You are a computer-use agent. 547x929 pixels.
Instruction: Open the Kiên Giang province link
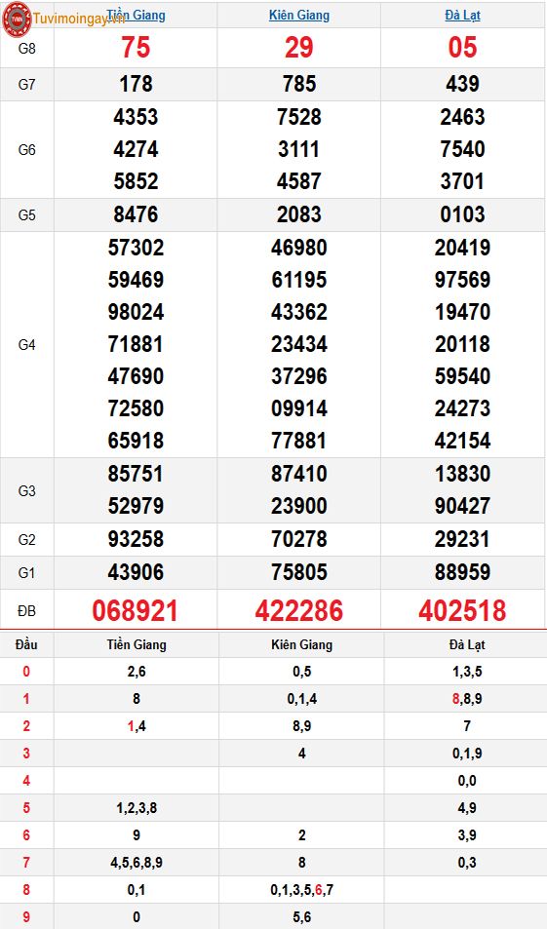click(299, 15)
